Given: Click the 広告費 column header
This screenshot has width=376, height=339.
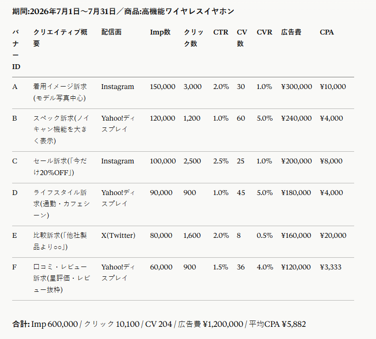Looking at the screenshot, I should click(x=291, y=32).
